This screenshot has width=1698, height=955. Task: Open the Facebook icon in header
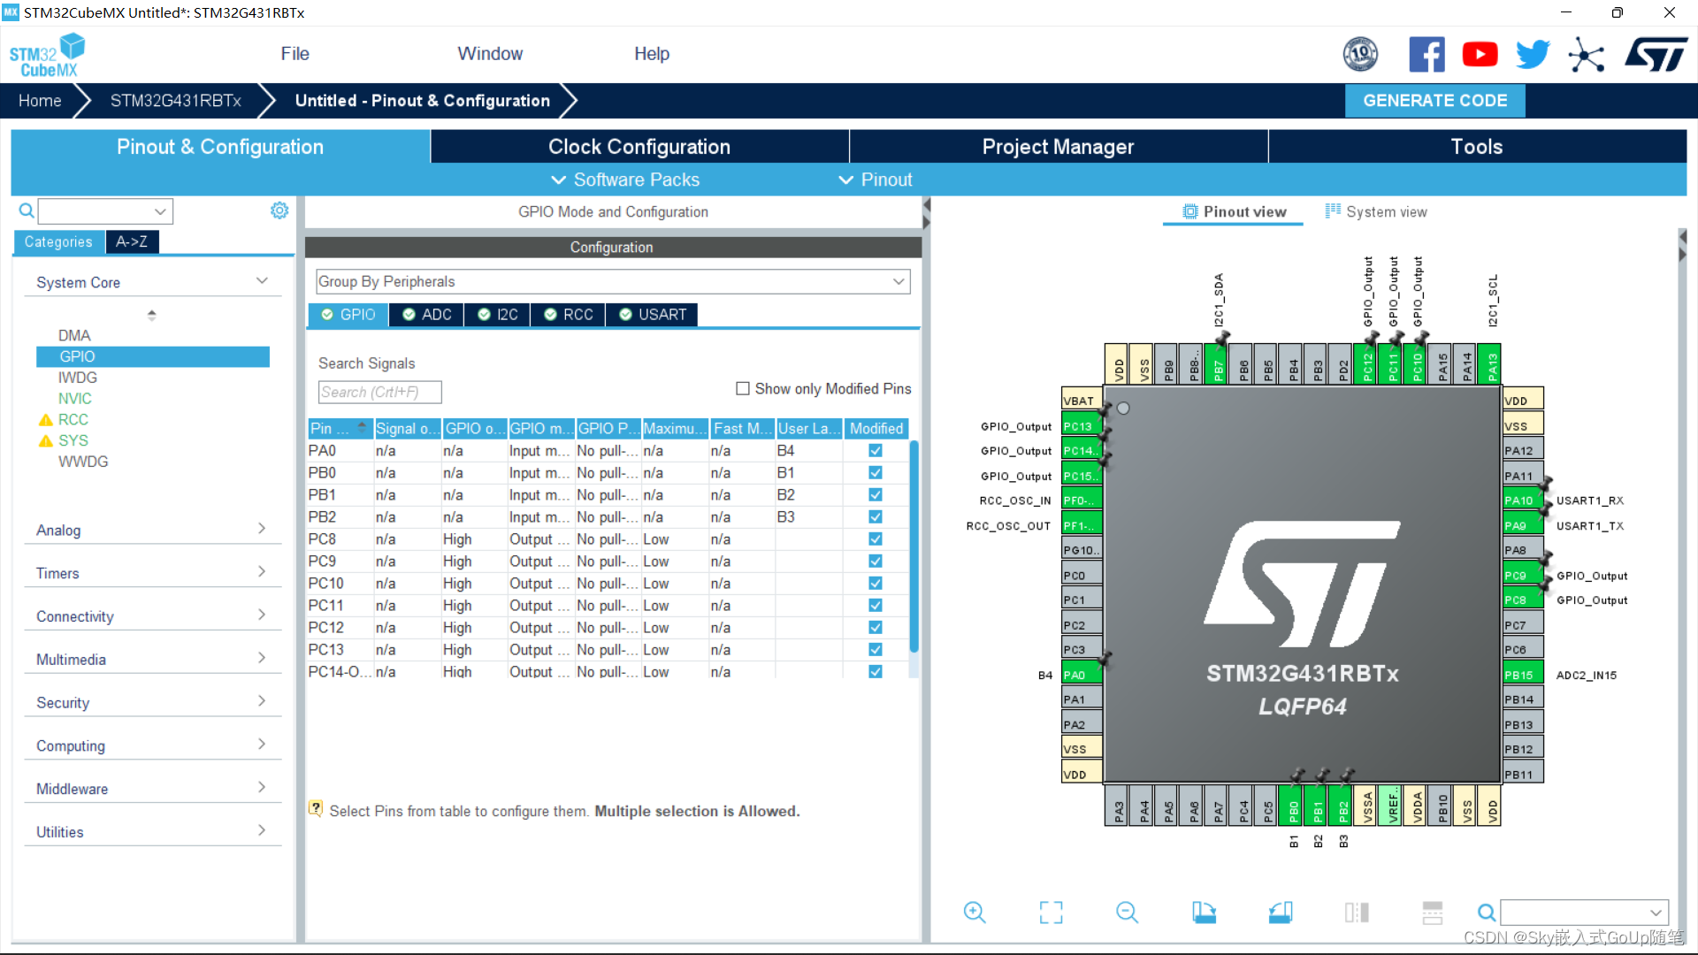point(1426,55)
